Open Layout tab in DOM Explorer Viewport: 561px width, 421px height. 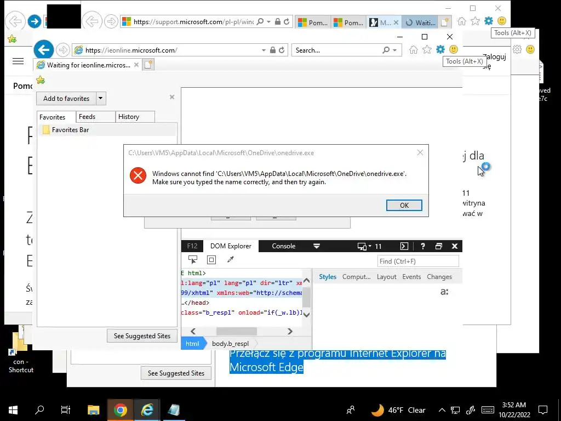pyautogui.click(x=386, y=277)
